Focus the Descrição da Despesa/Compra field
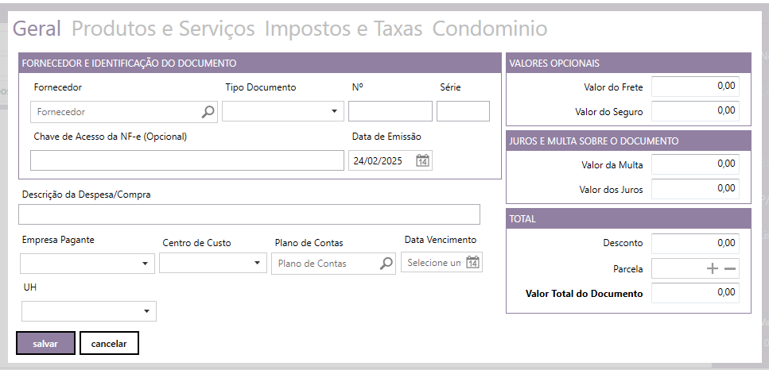This screenshot has height=370, width=769. tap(249, 215)
